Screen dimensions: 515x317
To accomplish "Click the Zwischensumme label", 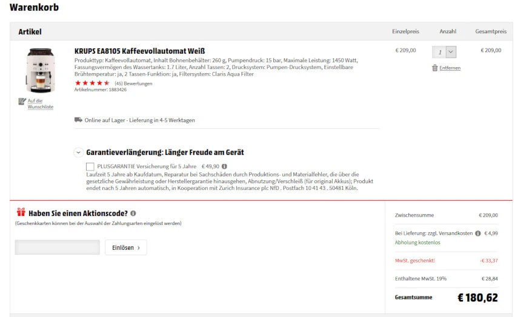I will [x=414, y=215].
